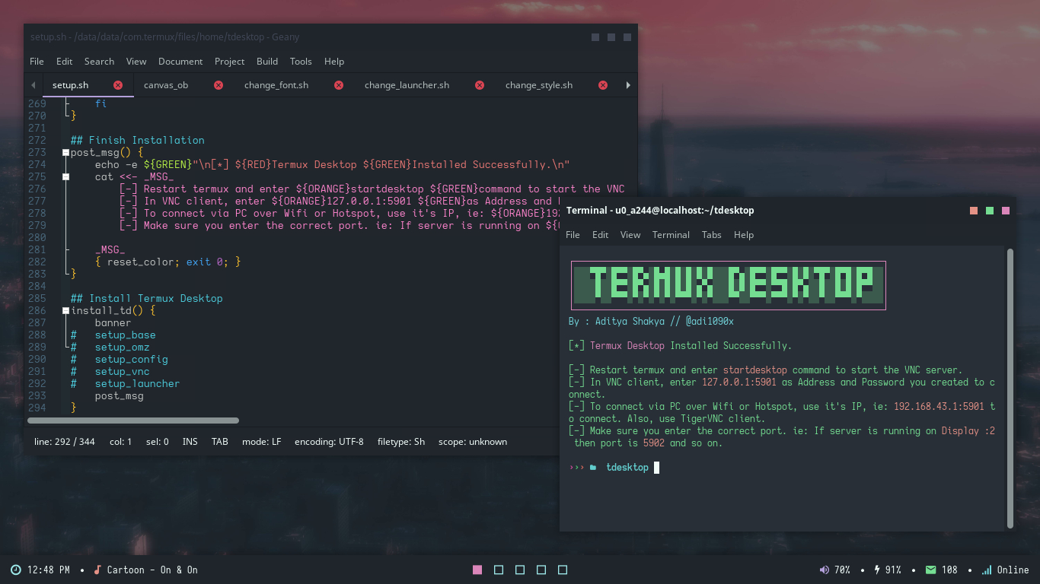Switch to the second workspace square
Image resolution: width=1040 pixels, height=584 pixels.
tap(499, 570)
